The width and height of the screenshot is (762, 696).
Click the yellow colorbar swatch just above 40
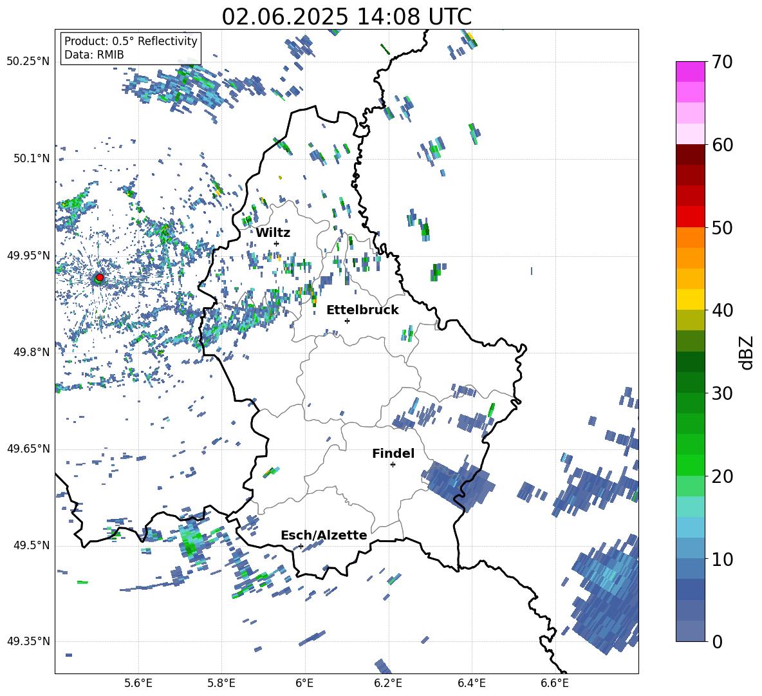point(691,299)
